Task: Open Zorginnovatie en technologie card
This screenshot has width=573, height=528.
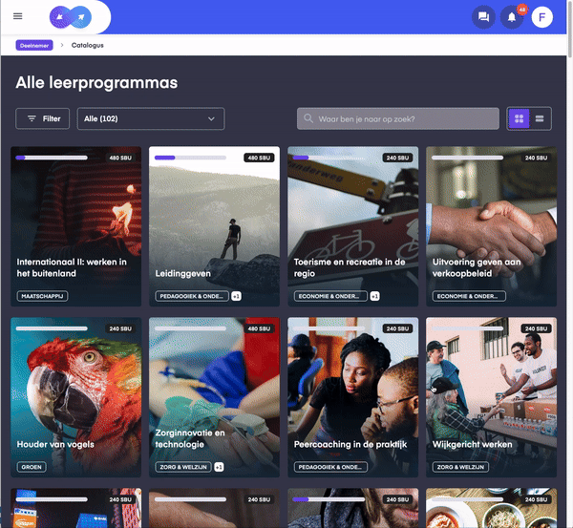Action: point(215,397)
